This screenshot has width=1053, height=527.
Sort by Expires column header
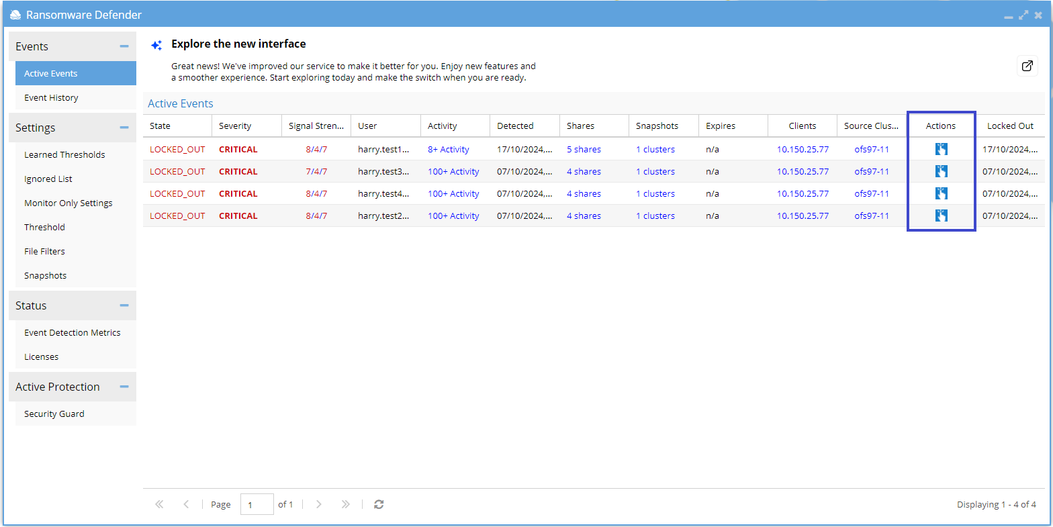(x=733, y=126)
